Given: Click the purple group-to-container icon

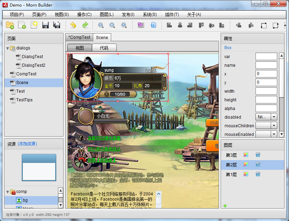Looking at the screenshot, I should click(141, 25).
